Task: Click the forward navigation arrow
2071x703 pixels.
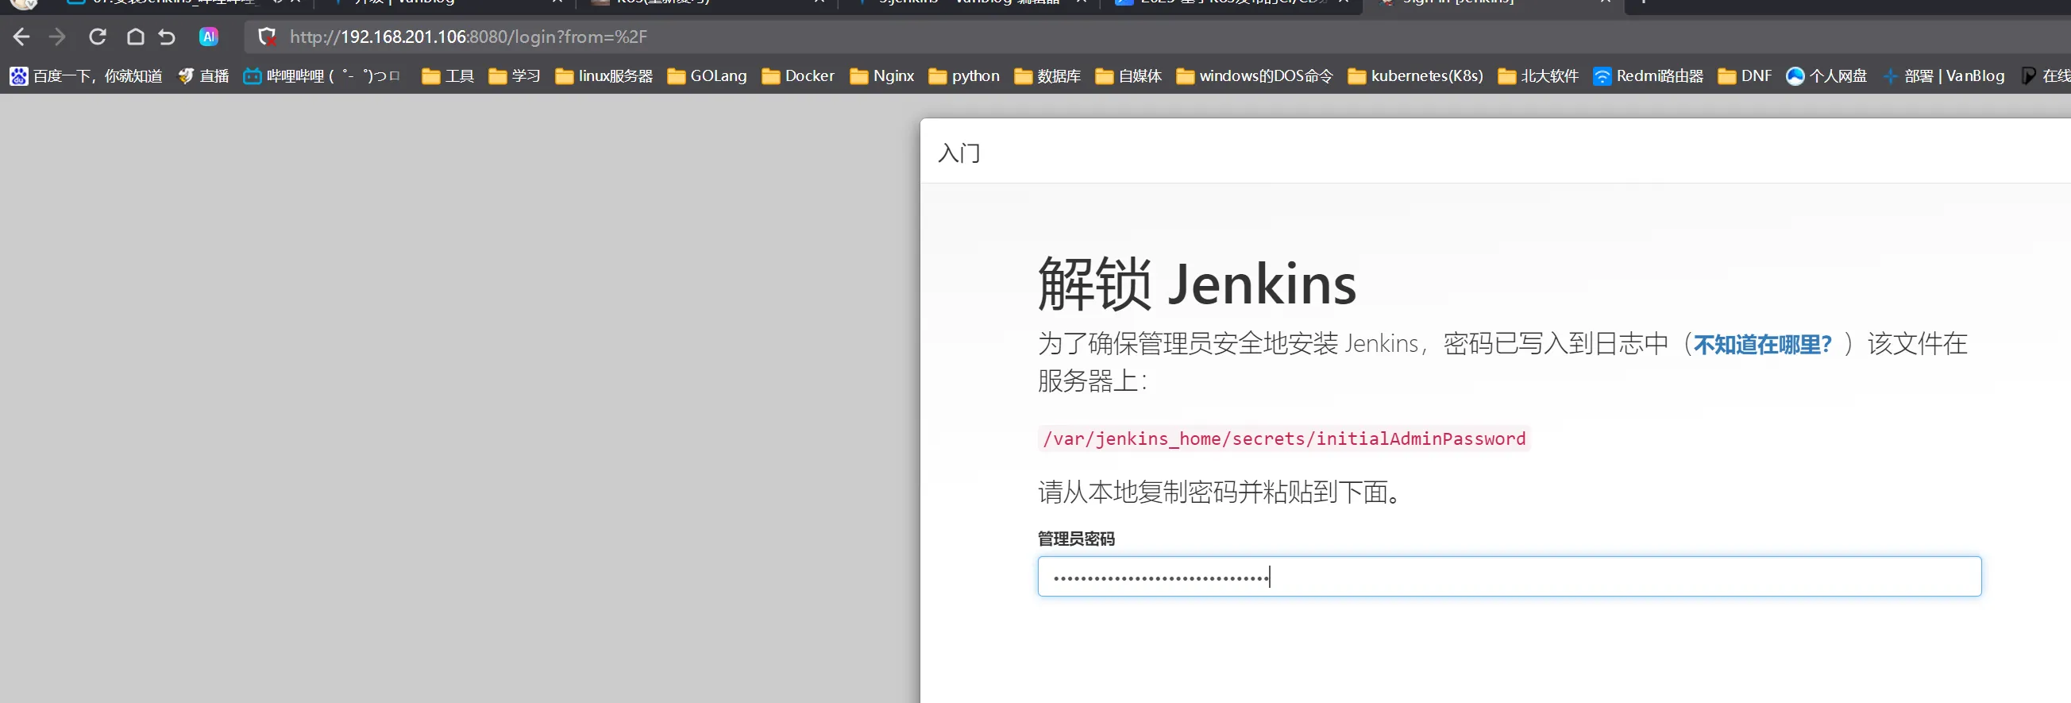Action: click(x=57, y=37)
